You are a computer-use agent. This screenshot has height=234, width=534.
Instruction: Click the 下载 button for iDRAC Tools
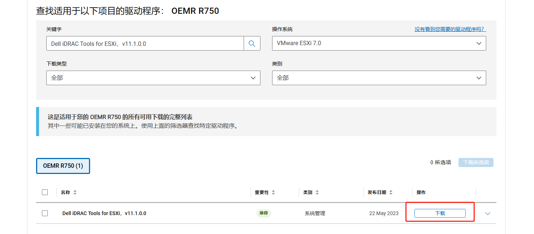pos(440,213)
